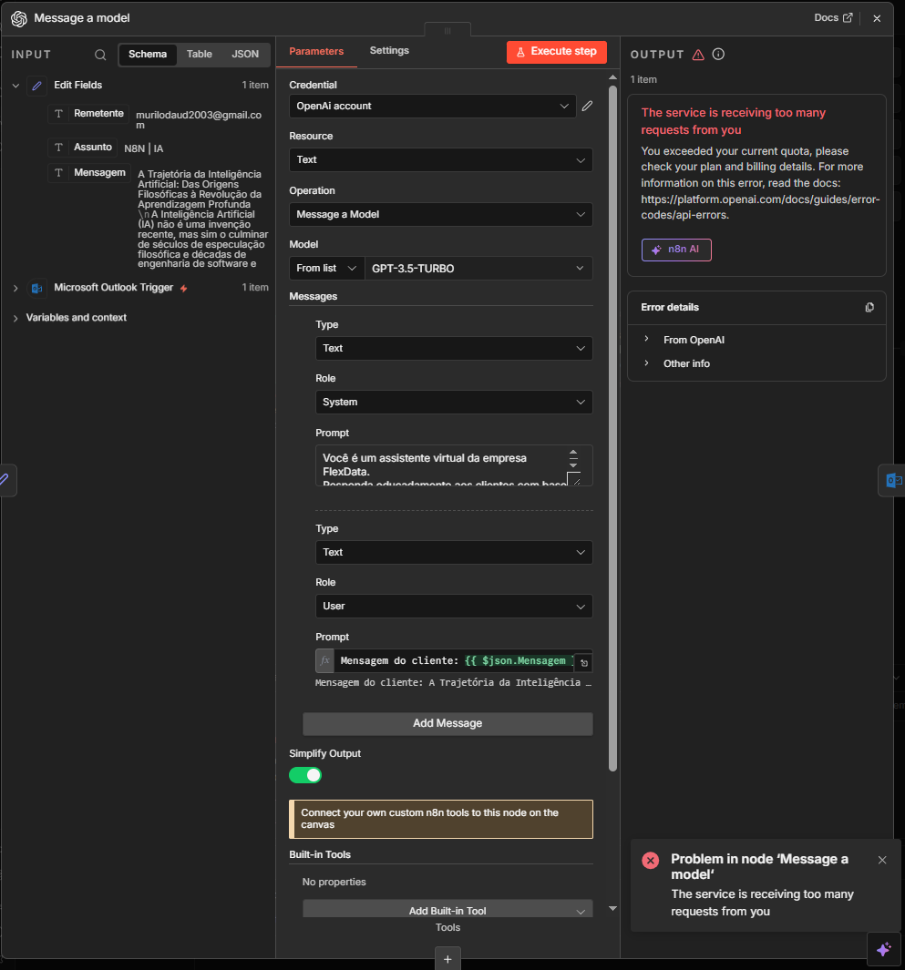Edit credential with the pencil icon
The image size is (905, 970).
click(588, 106)
